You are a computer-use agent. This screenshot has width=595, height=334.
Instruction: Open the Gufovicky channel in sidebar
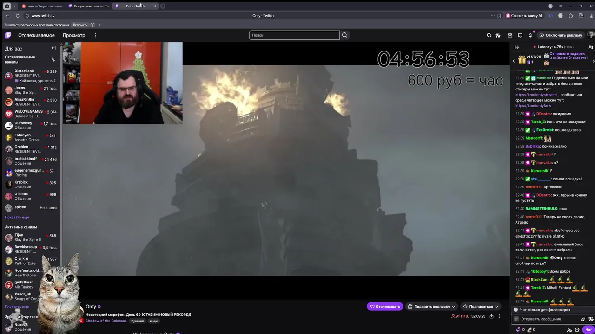(31, 125)
